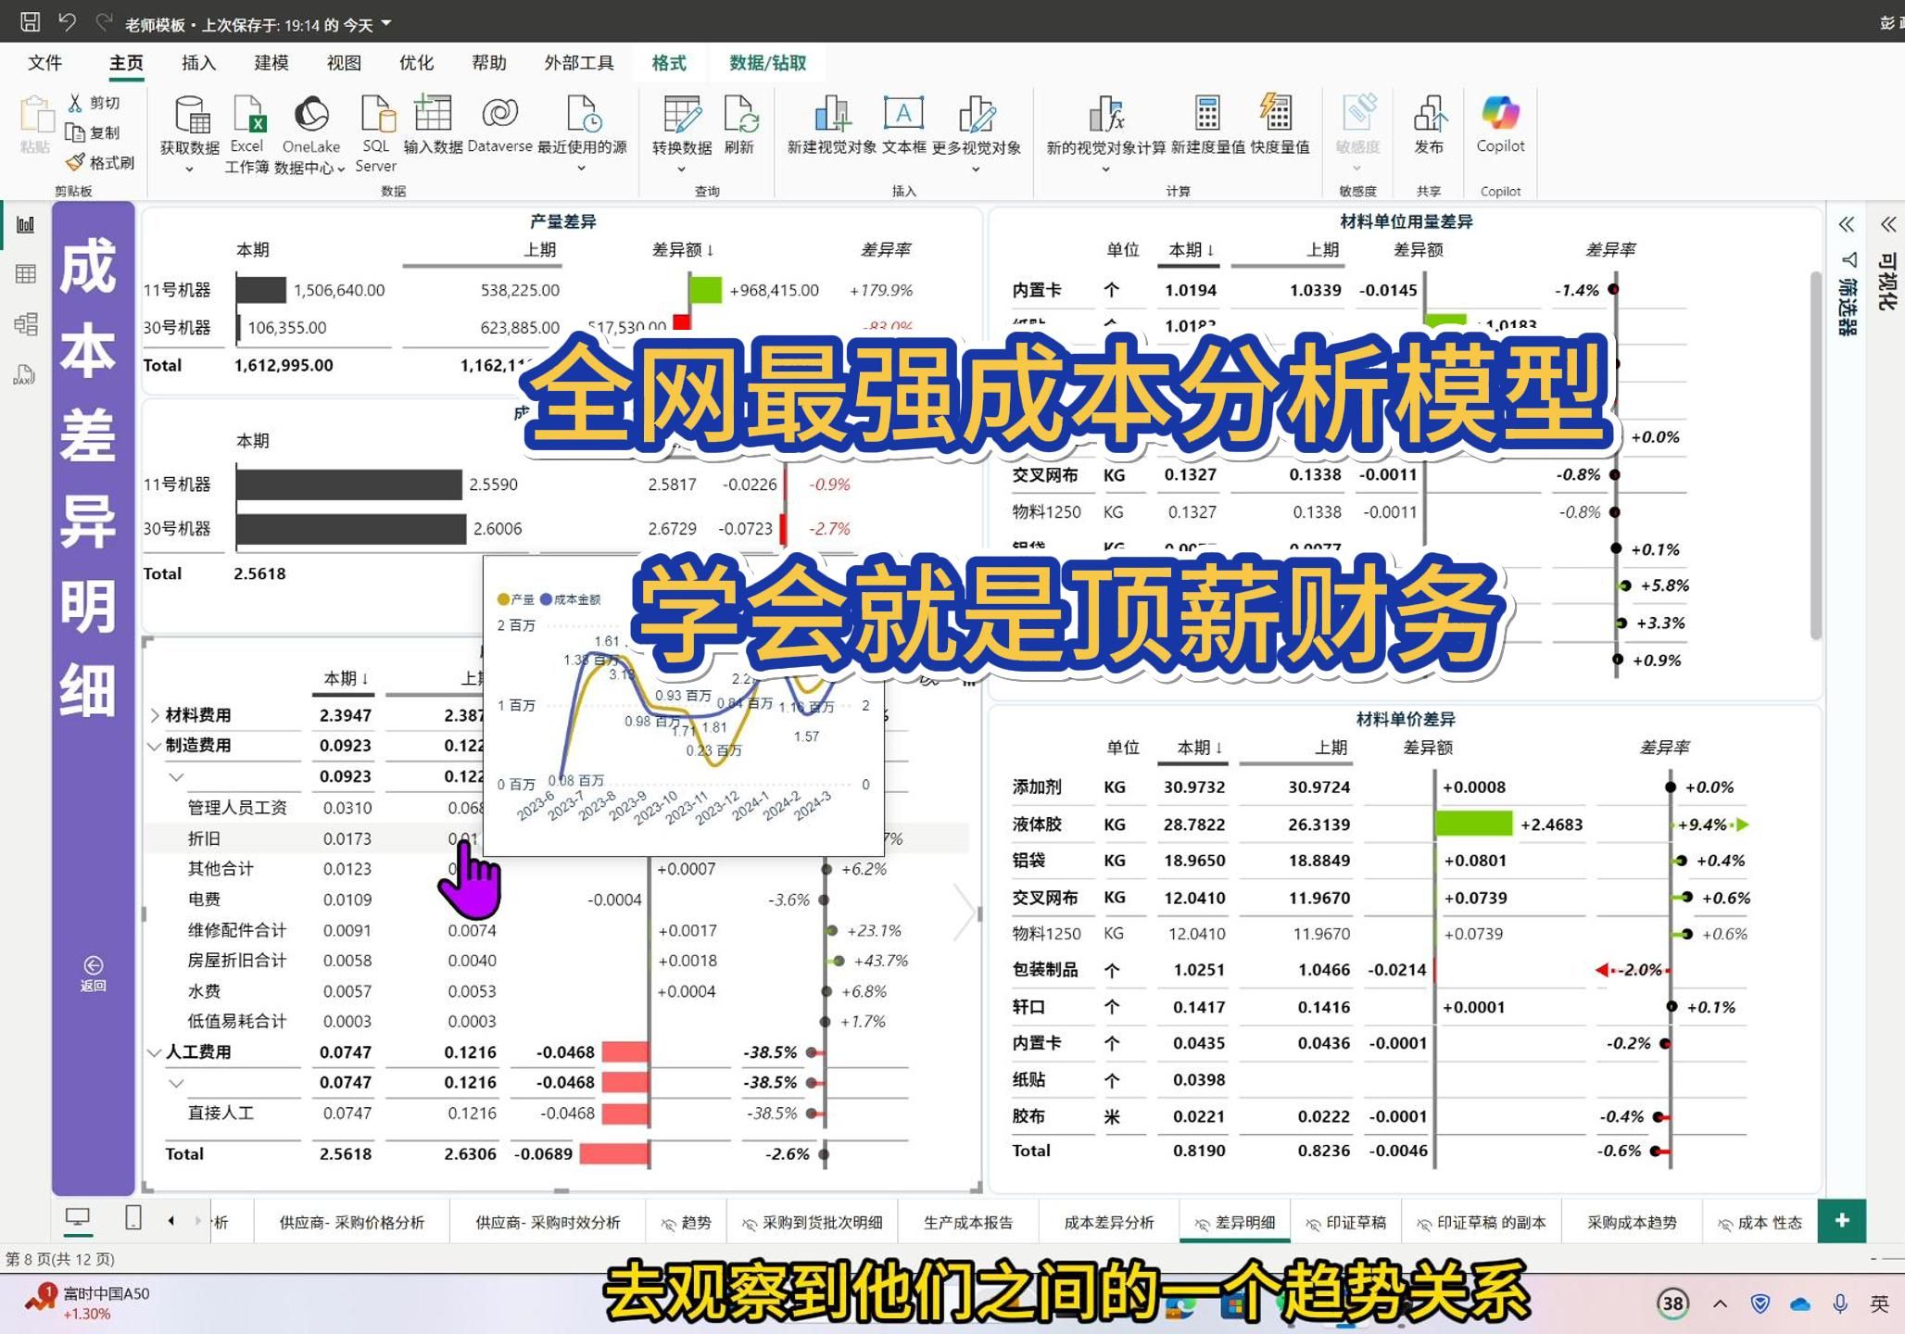Switch to mobile layout icon
1905x1334 pixels.
click(x=133, y=1218)
